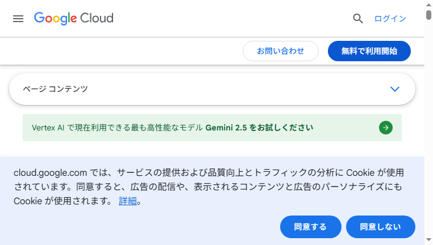Image resolution: width=433 pixels, height=245 pixels.
Task: Click the vertical scrollbar thumb
Action: [428, 15]
